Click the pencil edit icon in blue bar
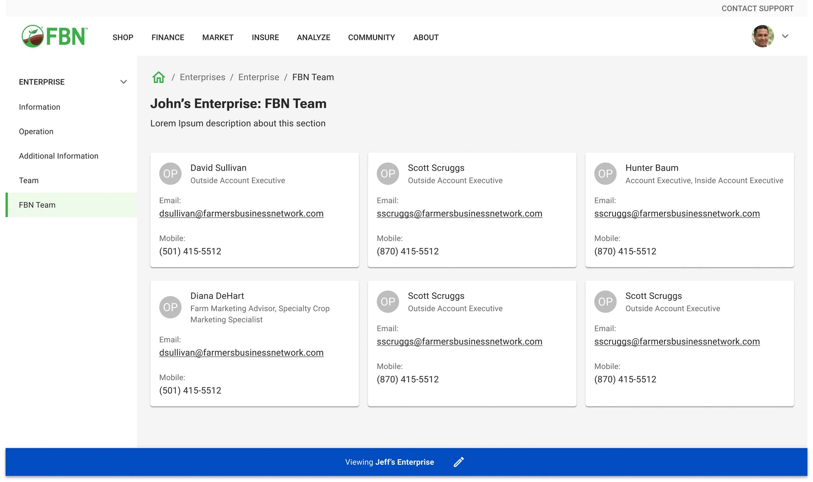813x482 pixels. [459, 462]
